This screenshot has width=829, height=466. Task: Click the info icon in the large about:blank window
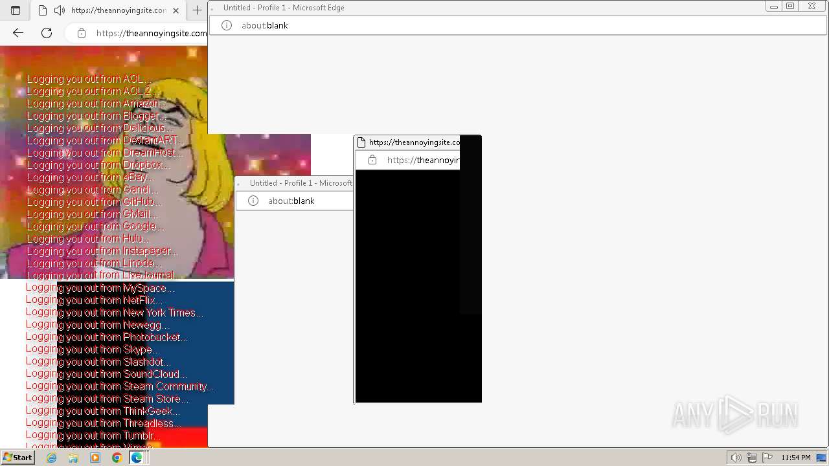tap(227, 25)
